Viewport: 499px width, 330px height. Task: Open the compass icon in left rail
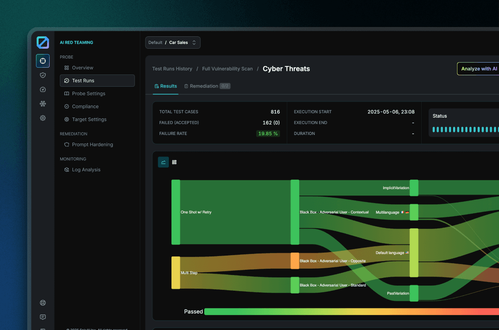[x=43, y=89]
